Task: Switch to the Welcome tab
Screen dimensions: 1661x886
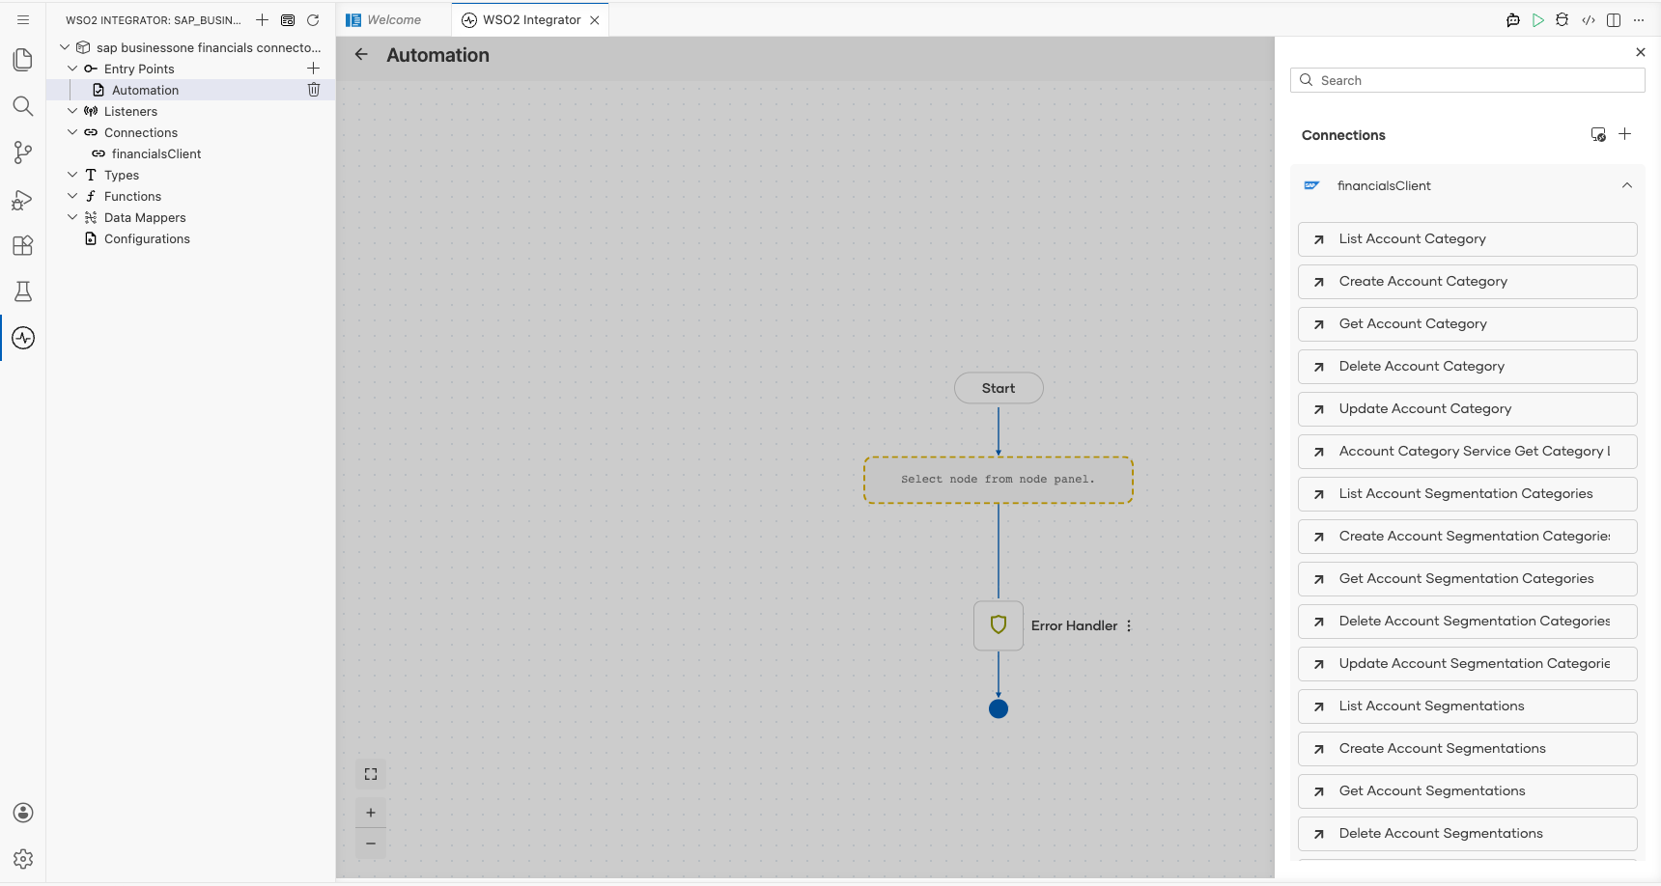Action: (x=394, y=19)
